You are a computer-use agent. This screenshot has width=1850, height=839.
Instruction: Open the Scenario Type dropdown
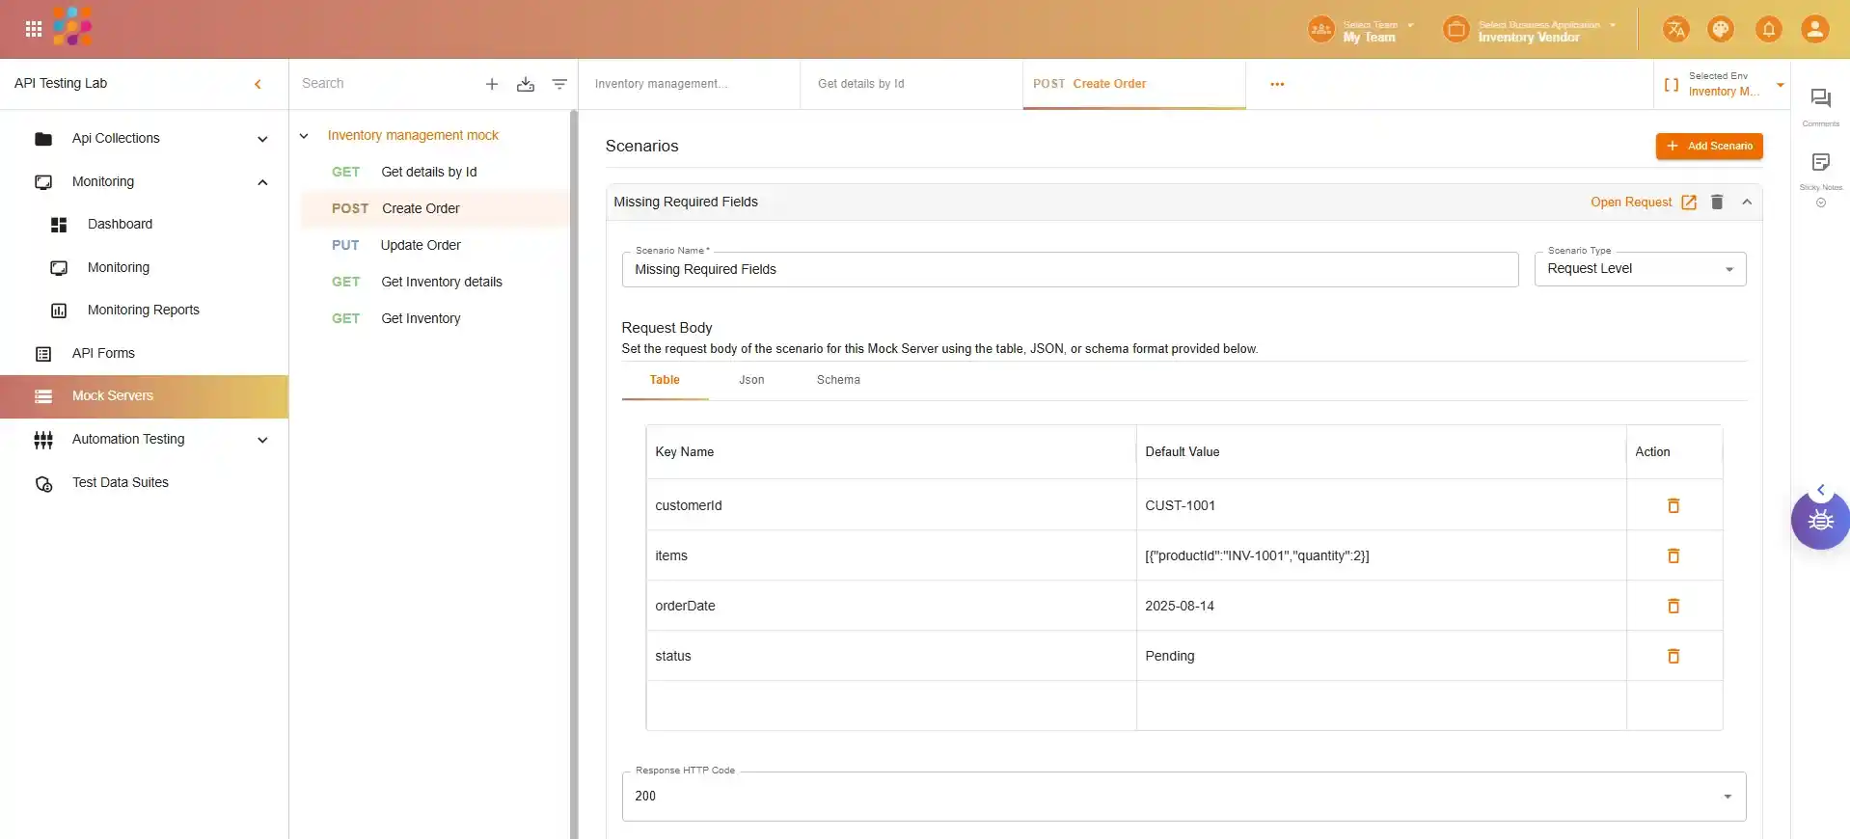(1640, 269)
